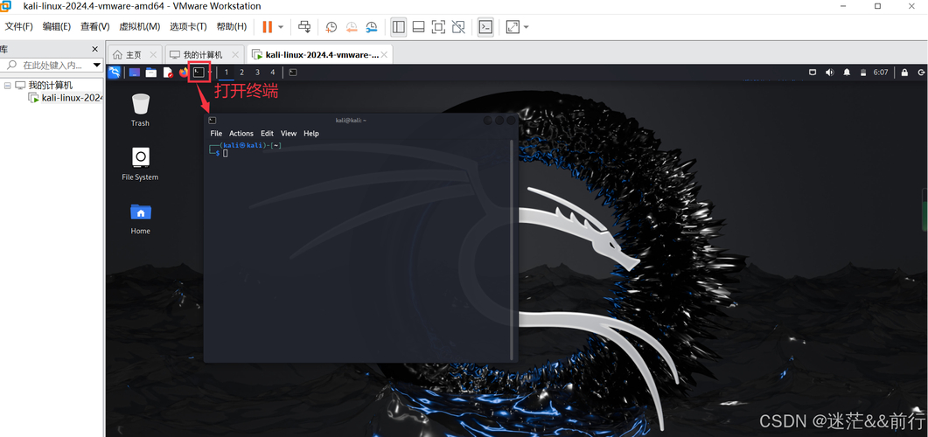Toggle the console view icon in toolbar
Screen dimensions: 928x437
[486, 26]
